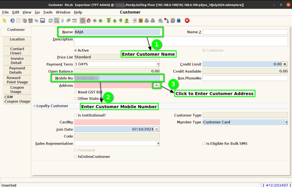This screenshot has width=292, height=187.
Task: Click the Active Workflows red-blue squares icon
Action: 167,21
